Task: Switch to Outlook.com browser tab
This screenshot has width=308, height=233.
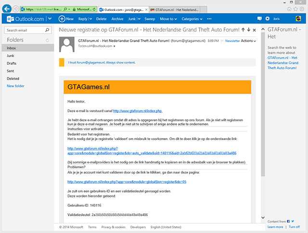Action: (124, 10)
